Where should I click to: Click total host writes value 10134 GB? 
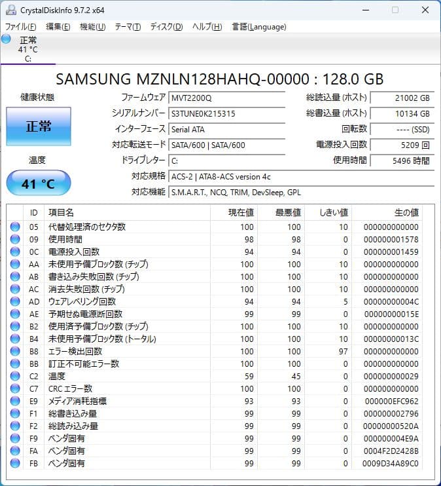pyautogui.click(x=402, y=114)
